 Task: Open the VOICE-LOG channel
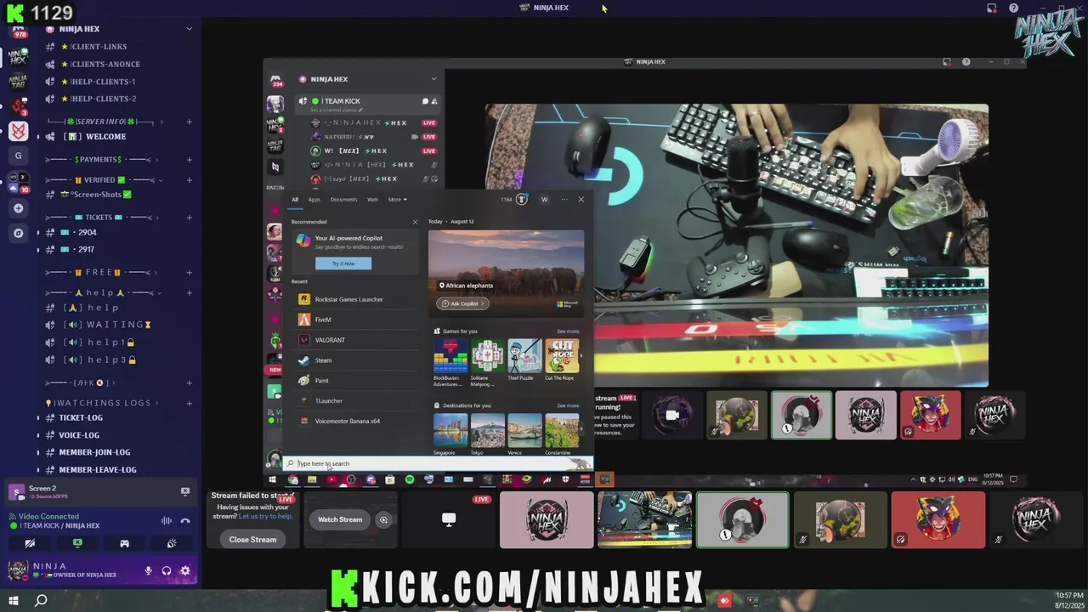(79, 435)
